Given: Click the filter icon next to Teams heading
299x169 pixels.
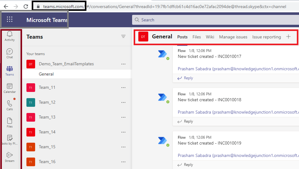Looking at the screenshot, I should tap(123, 36).
